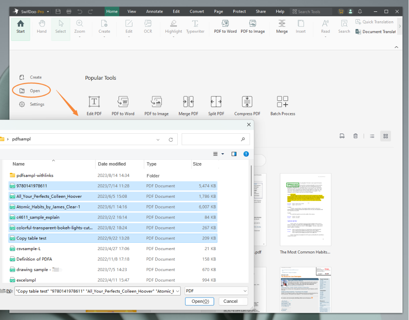
Task: Click the file dialog search field
Action: pos(216,139)
